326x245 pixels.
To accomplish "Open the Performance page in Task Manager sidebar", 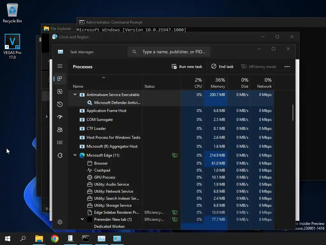I will 60,92.
